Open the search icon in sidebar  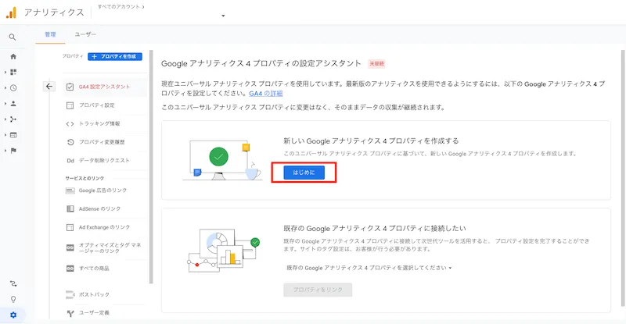(13, 37)
